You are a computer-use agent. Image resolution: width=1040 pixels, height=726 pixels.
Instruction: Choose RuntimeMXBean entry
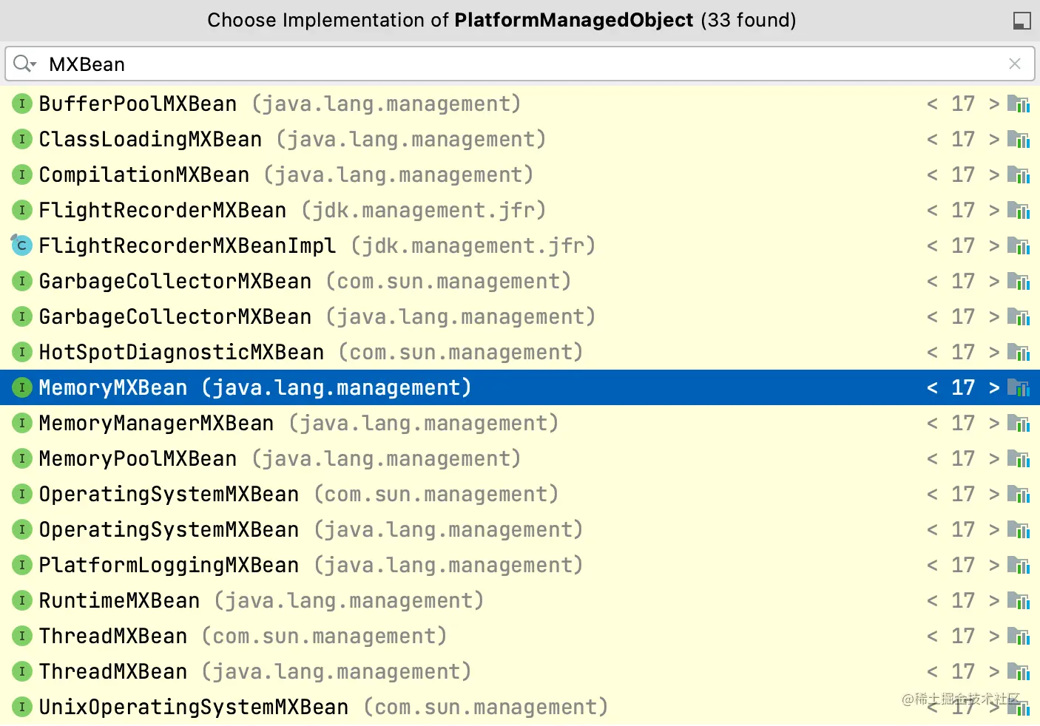[x=520, y=600]
